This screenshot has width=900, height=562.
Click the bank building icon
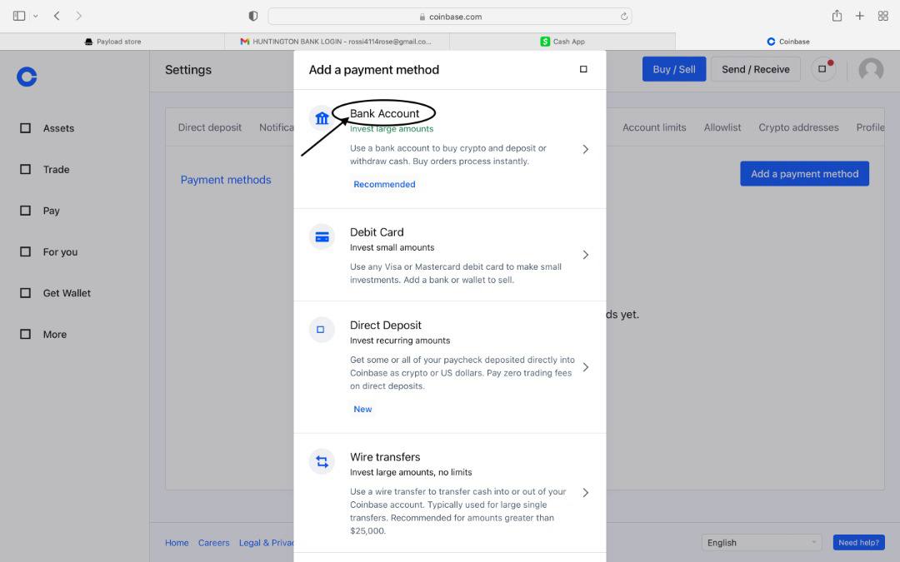click(x=322, y=118)
